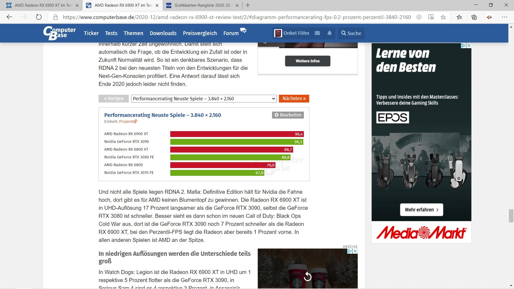The image size is (514, 289).
Task: Open the Bearbeiten chart settings
Action: click(288, 115)
